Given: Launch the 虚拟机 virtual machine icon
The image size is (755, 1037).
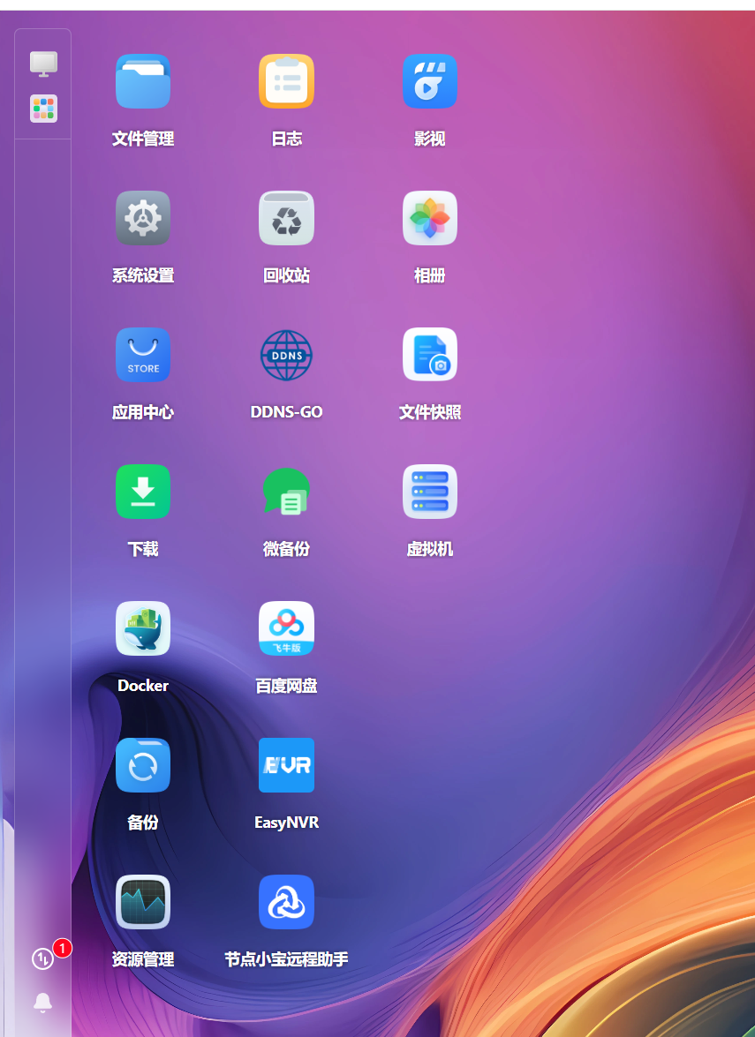Looking at the screenshot, I should pyautogui.click(x=430, y=492).
